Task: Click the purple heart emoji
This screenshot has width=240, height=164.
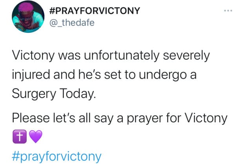Action: (36, 137)
